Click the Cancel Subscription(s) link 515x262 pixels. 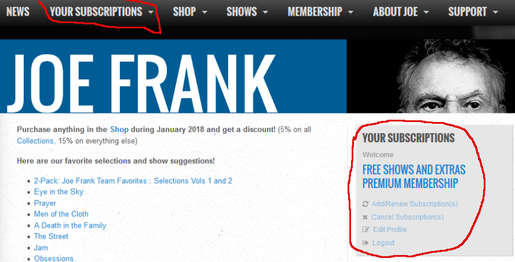(407, 217)
